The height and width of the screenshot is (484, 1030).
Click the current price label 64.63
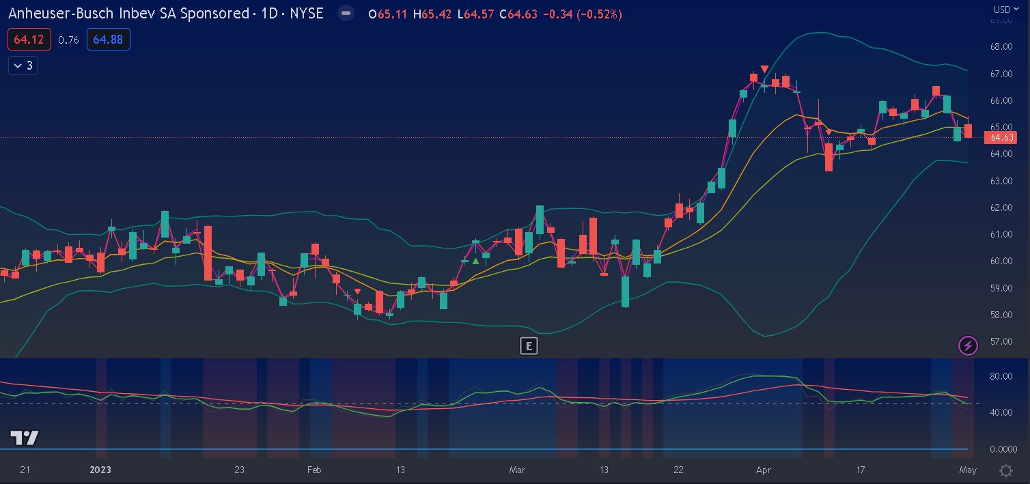coord(1001,137)
